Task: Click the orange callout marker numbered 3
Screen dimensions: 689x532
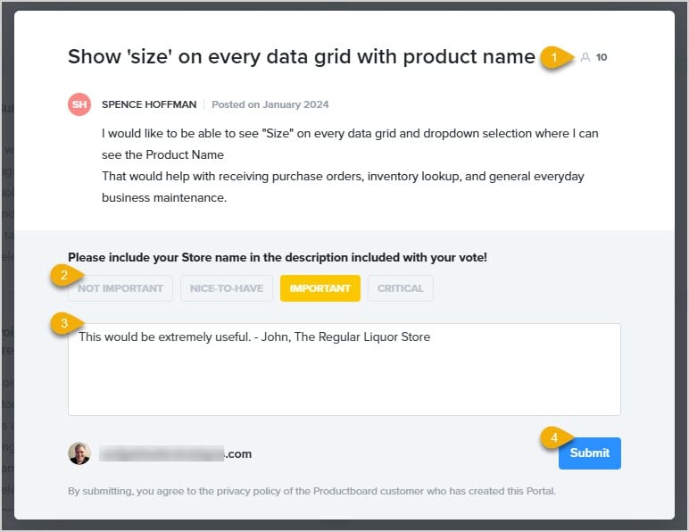Action: coord(62,323)
